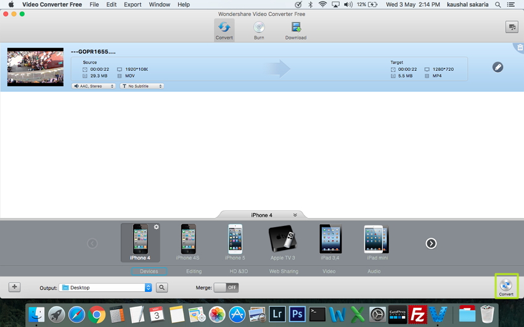Open the Edit menu
This screenshot has width=524, height=327.
click(x=112, y=5)
